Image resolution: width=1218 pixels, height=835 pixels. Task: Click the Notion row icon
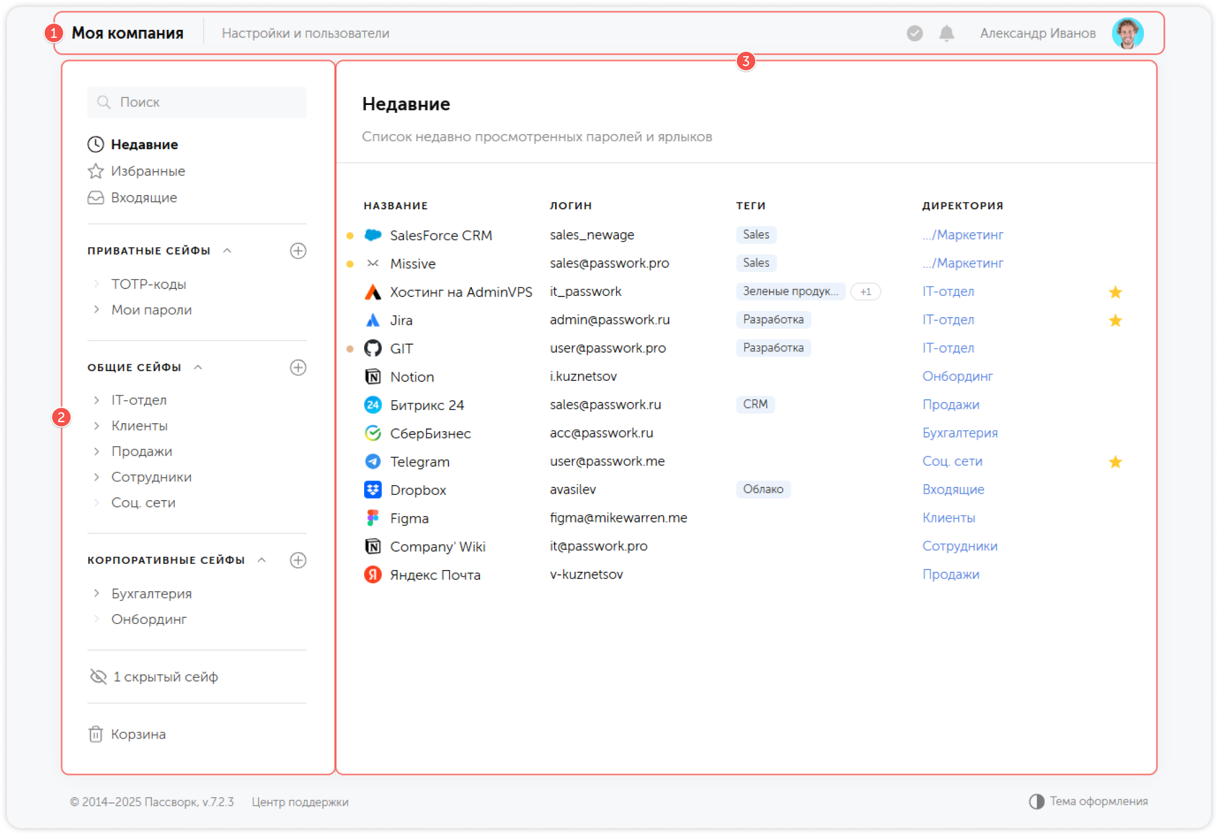coord(373,377)
